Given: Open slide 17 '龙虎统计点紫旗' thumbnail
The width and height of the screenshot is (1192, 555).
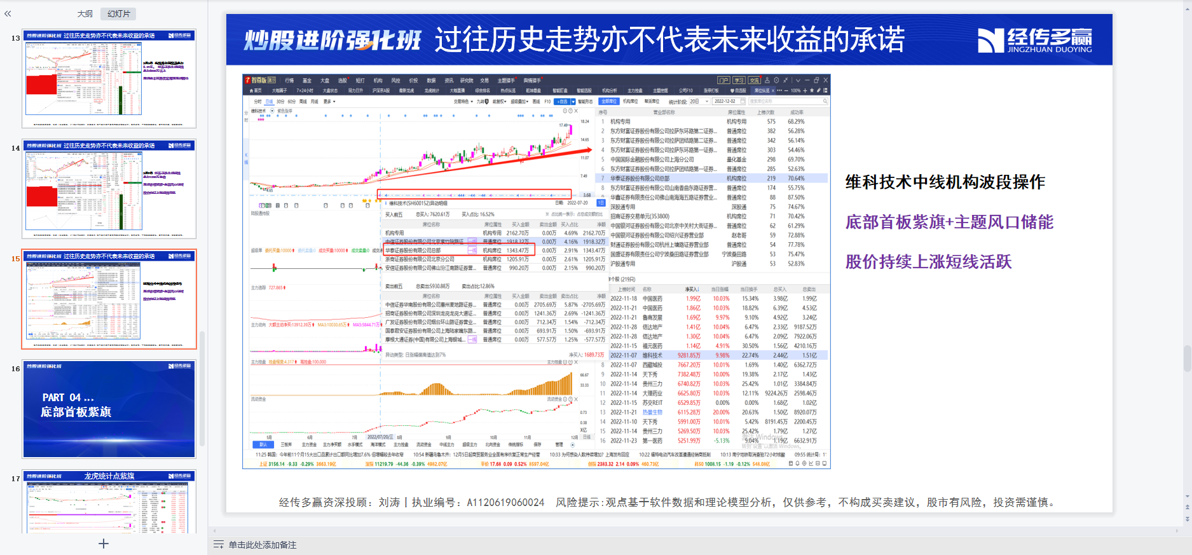Looking at the screenshot, I should (109, 502).
